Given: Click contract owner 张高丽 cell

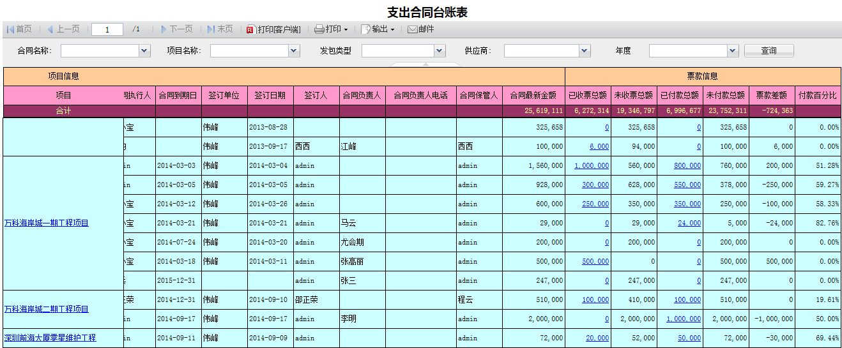Looking at the screenshot, I should (x=362, y=262).
